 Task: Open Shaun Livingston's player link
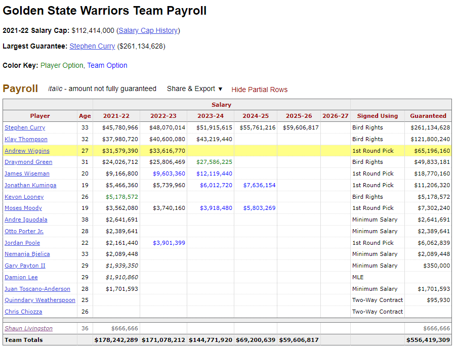(x=28, y=328)
